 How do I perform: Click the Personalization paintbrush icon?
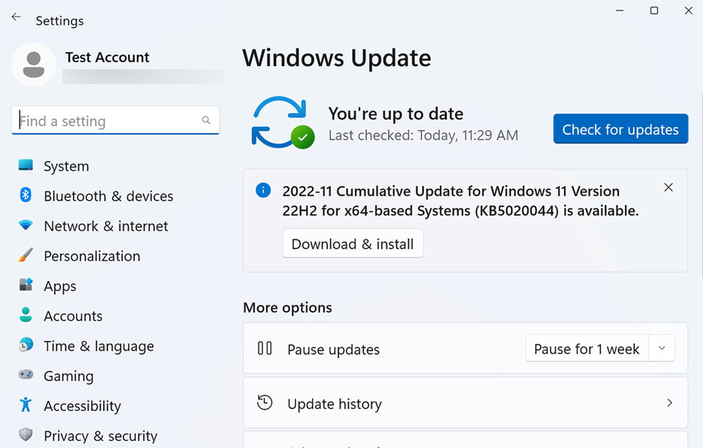point(25,255)
